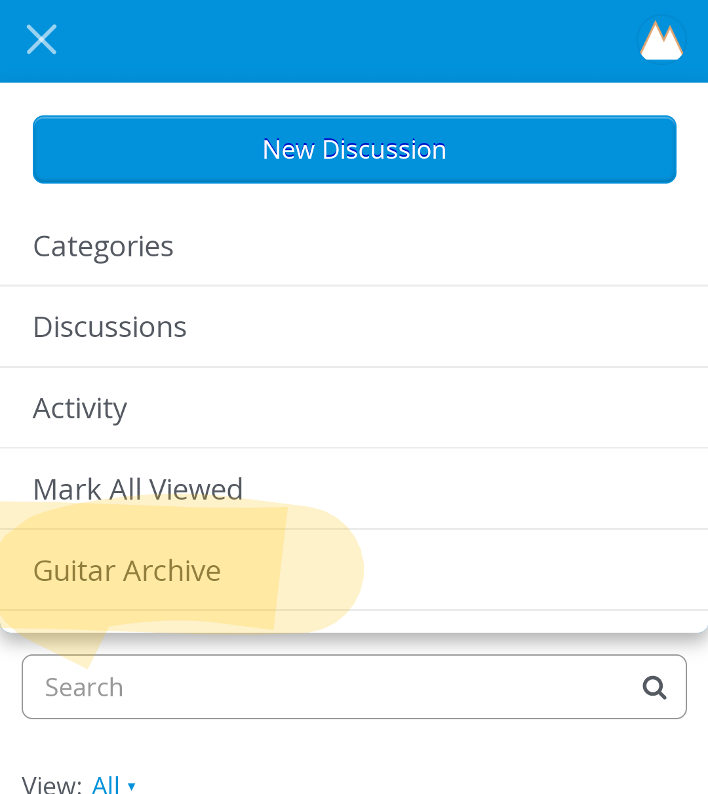Start a New Discussion

354,149
